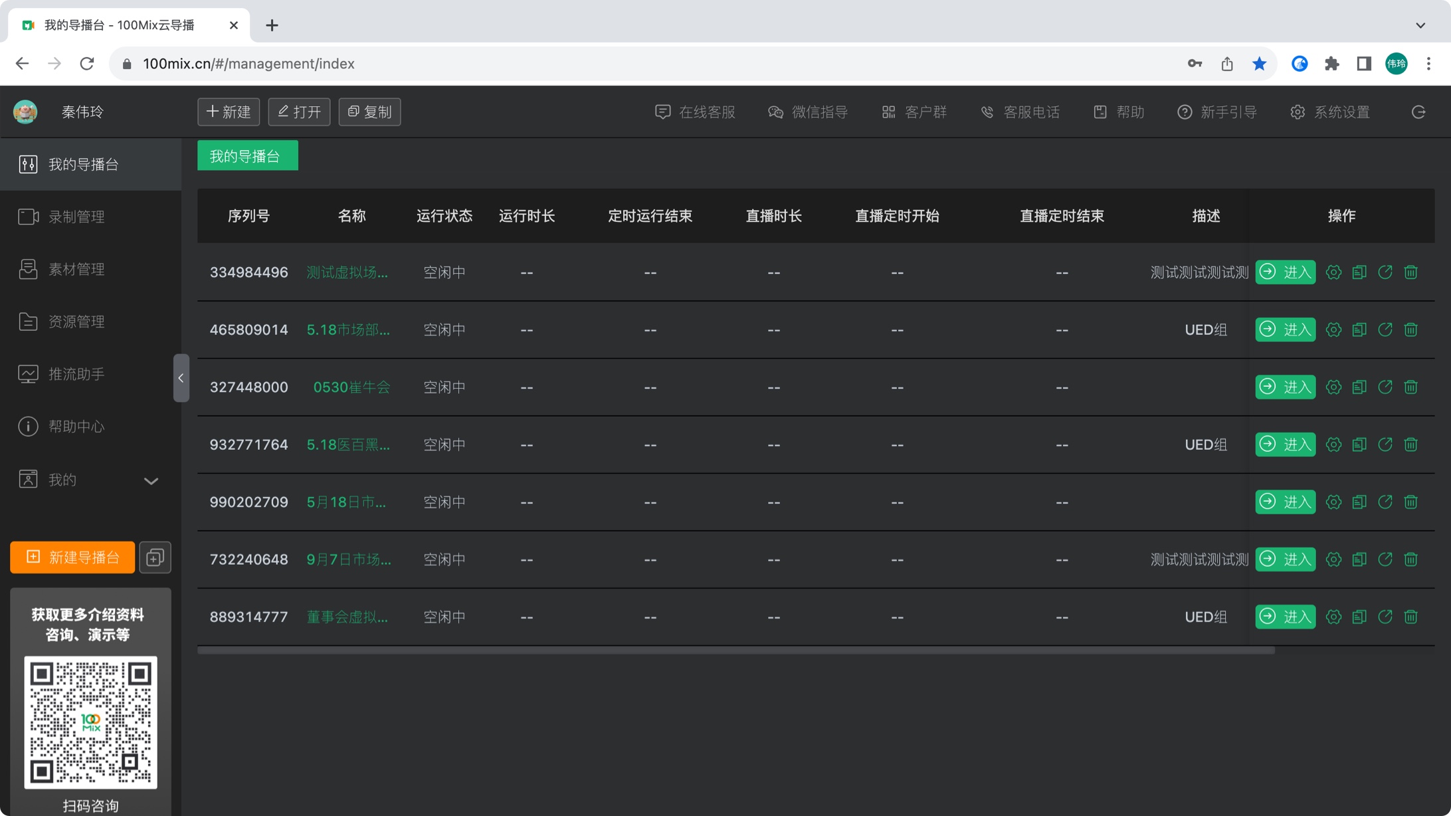1451x816 pixels.
Task: Click the refresh icon in top header
Action: 1418,112
